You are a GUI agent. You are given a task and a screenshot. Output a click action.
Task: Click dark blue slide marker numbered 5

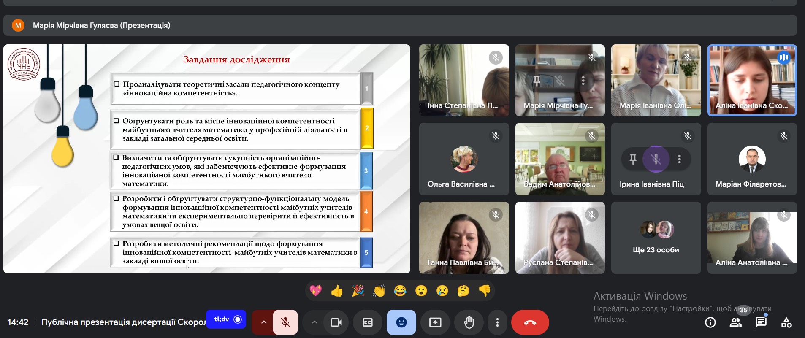(366, 252)
